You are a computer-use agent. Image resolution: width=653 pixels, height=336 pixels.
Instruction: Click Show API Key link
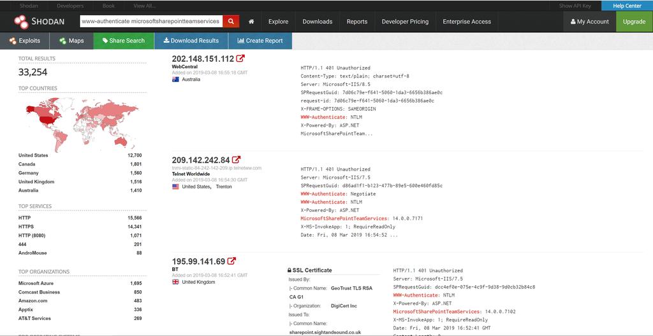[x=575, y=6]
